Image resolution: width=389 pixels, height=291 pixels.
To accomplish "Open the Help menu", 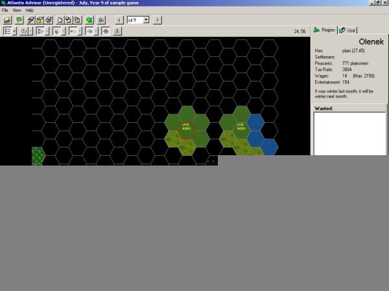I will click(30, 10).
